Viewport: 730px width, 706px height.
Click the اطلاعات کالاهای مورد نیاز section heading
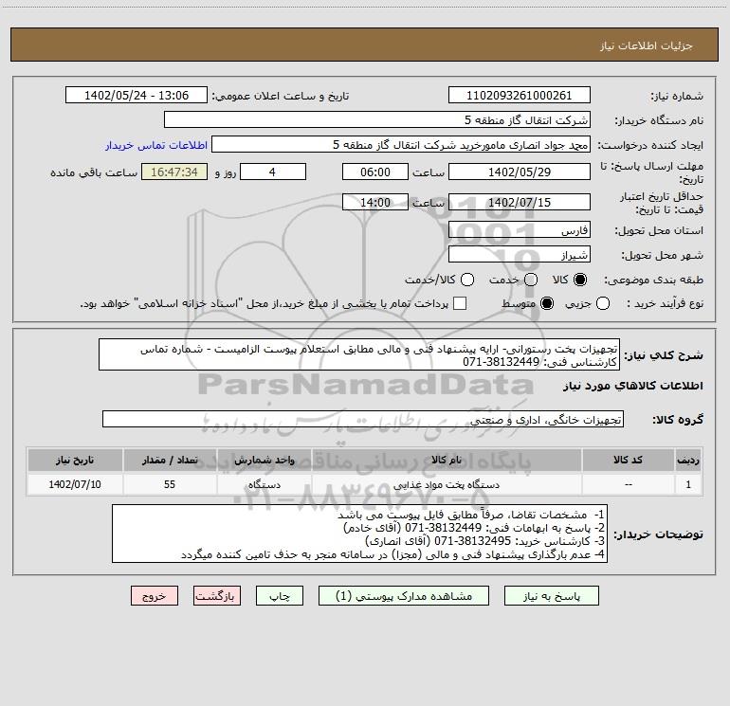(633, 386)
